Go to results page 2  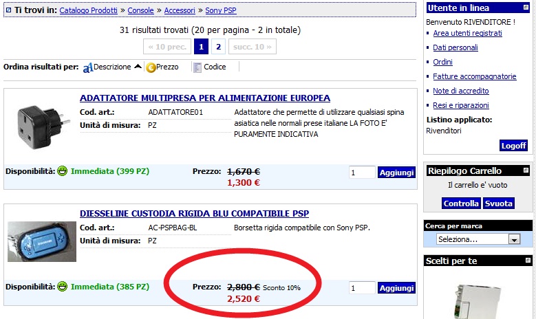coord(218,47)
